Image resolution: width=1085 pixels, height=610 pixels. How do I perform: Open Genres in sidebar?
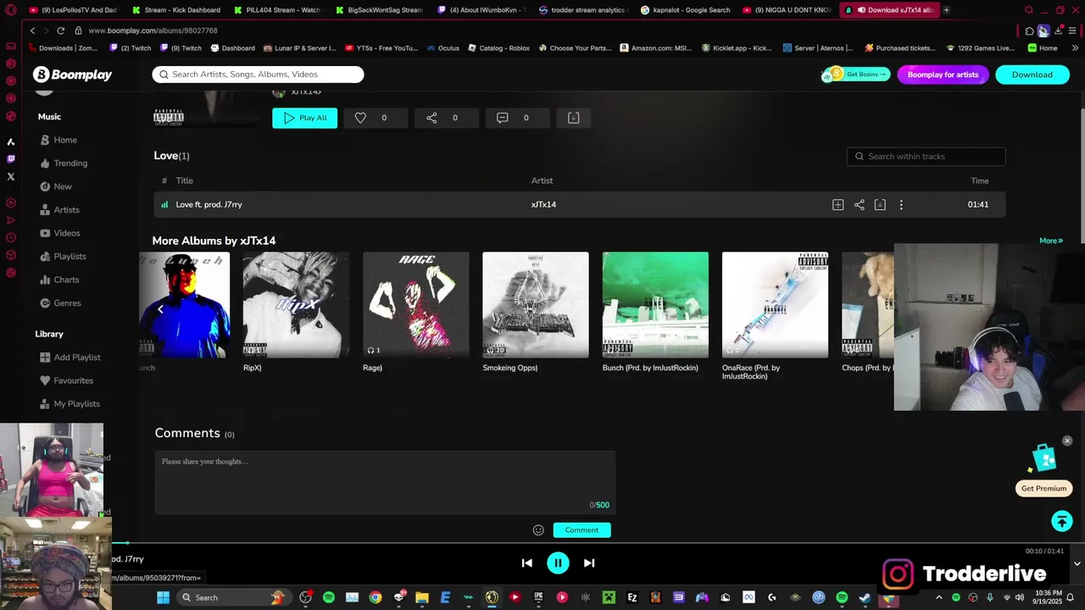tap(60, 302)
